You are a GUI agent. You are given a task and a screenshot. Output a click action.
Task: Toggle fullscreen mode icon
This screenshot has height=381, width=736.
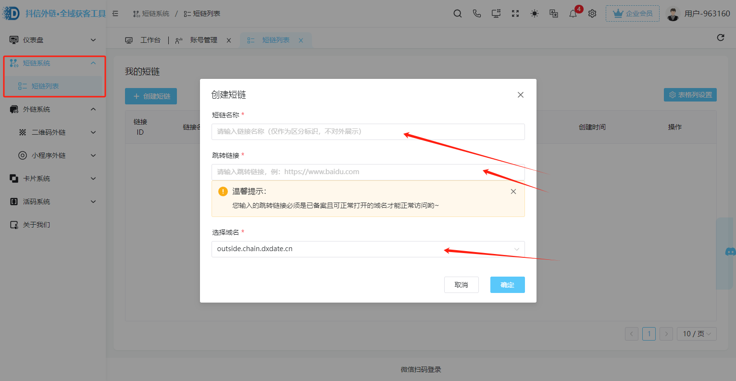[x=515, y=13]
